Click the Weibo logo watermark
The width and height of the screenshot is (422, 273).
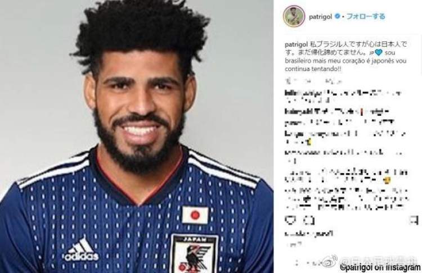[x=330, y=261]
